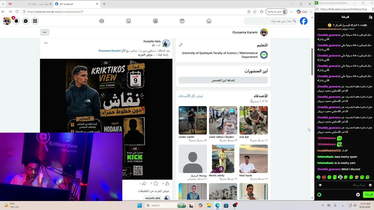Click the add featured stories button
374x210 pixels.
pyautogui.click(x=223, y=80)
